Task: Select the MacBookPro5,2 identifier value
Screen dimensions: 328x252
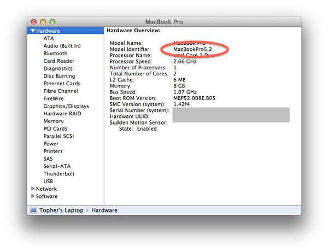Action: pyautogui.click(x=192, y=49)
